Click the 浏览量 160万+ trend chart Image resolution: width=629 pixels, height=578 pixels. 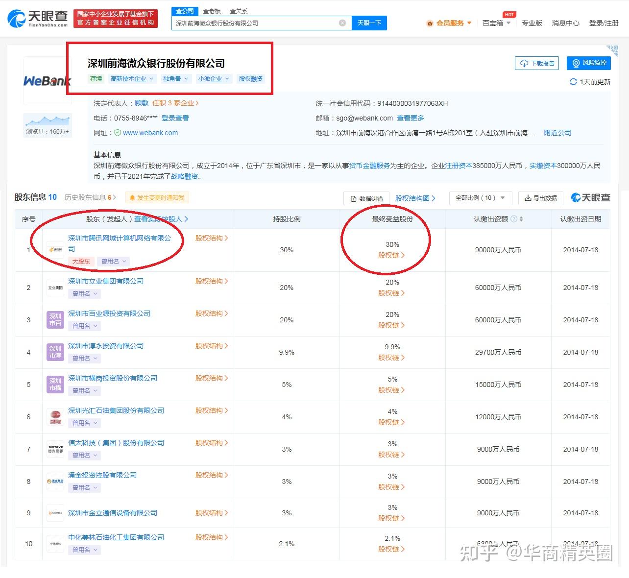(x=48, y=125)
